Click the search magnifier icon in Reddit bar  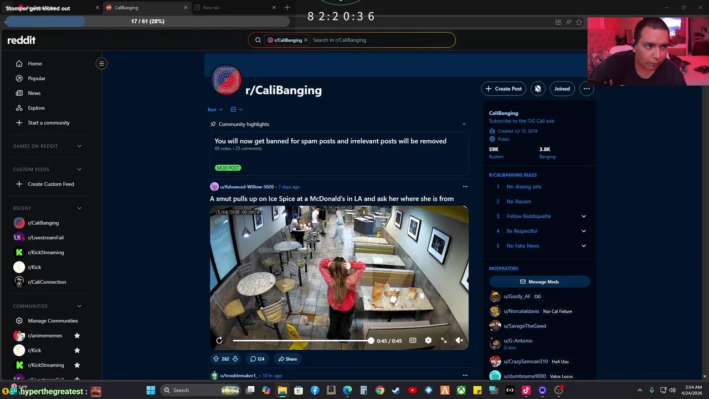[258, 40]
